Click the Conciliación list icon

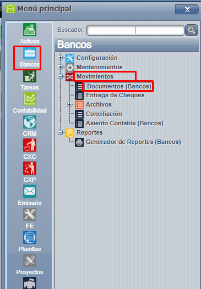79,114
